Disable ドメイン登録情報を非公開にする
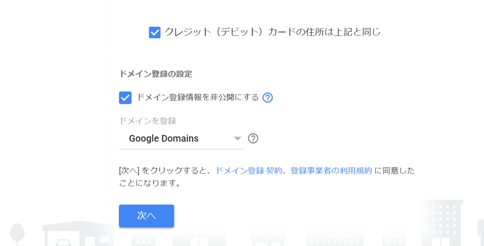Viewport: 484px width, 246px height. pos(125,97)
